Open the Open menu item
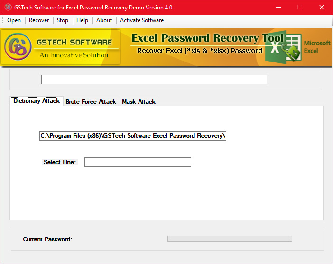 [x=14, y=20]
